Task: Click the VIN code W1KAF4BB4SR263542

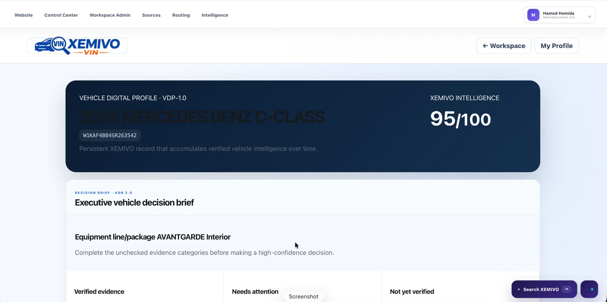Action: click(110, 135)
